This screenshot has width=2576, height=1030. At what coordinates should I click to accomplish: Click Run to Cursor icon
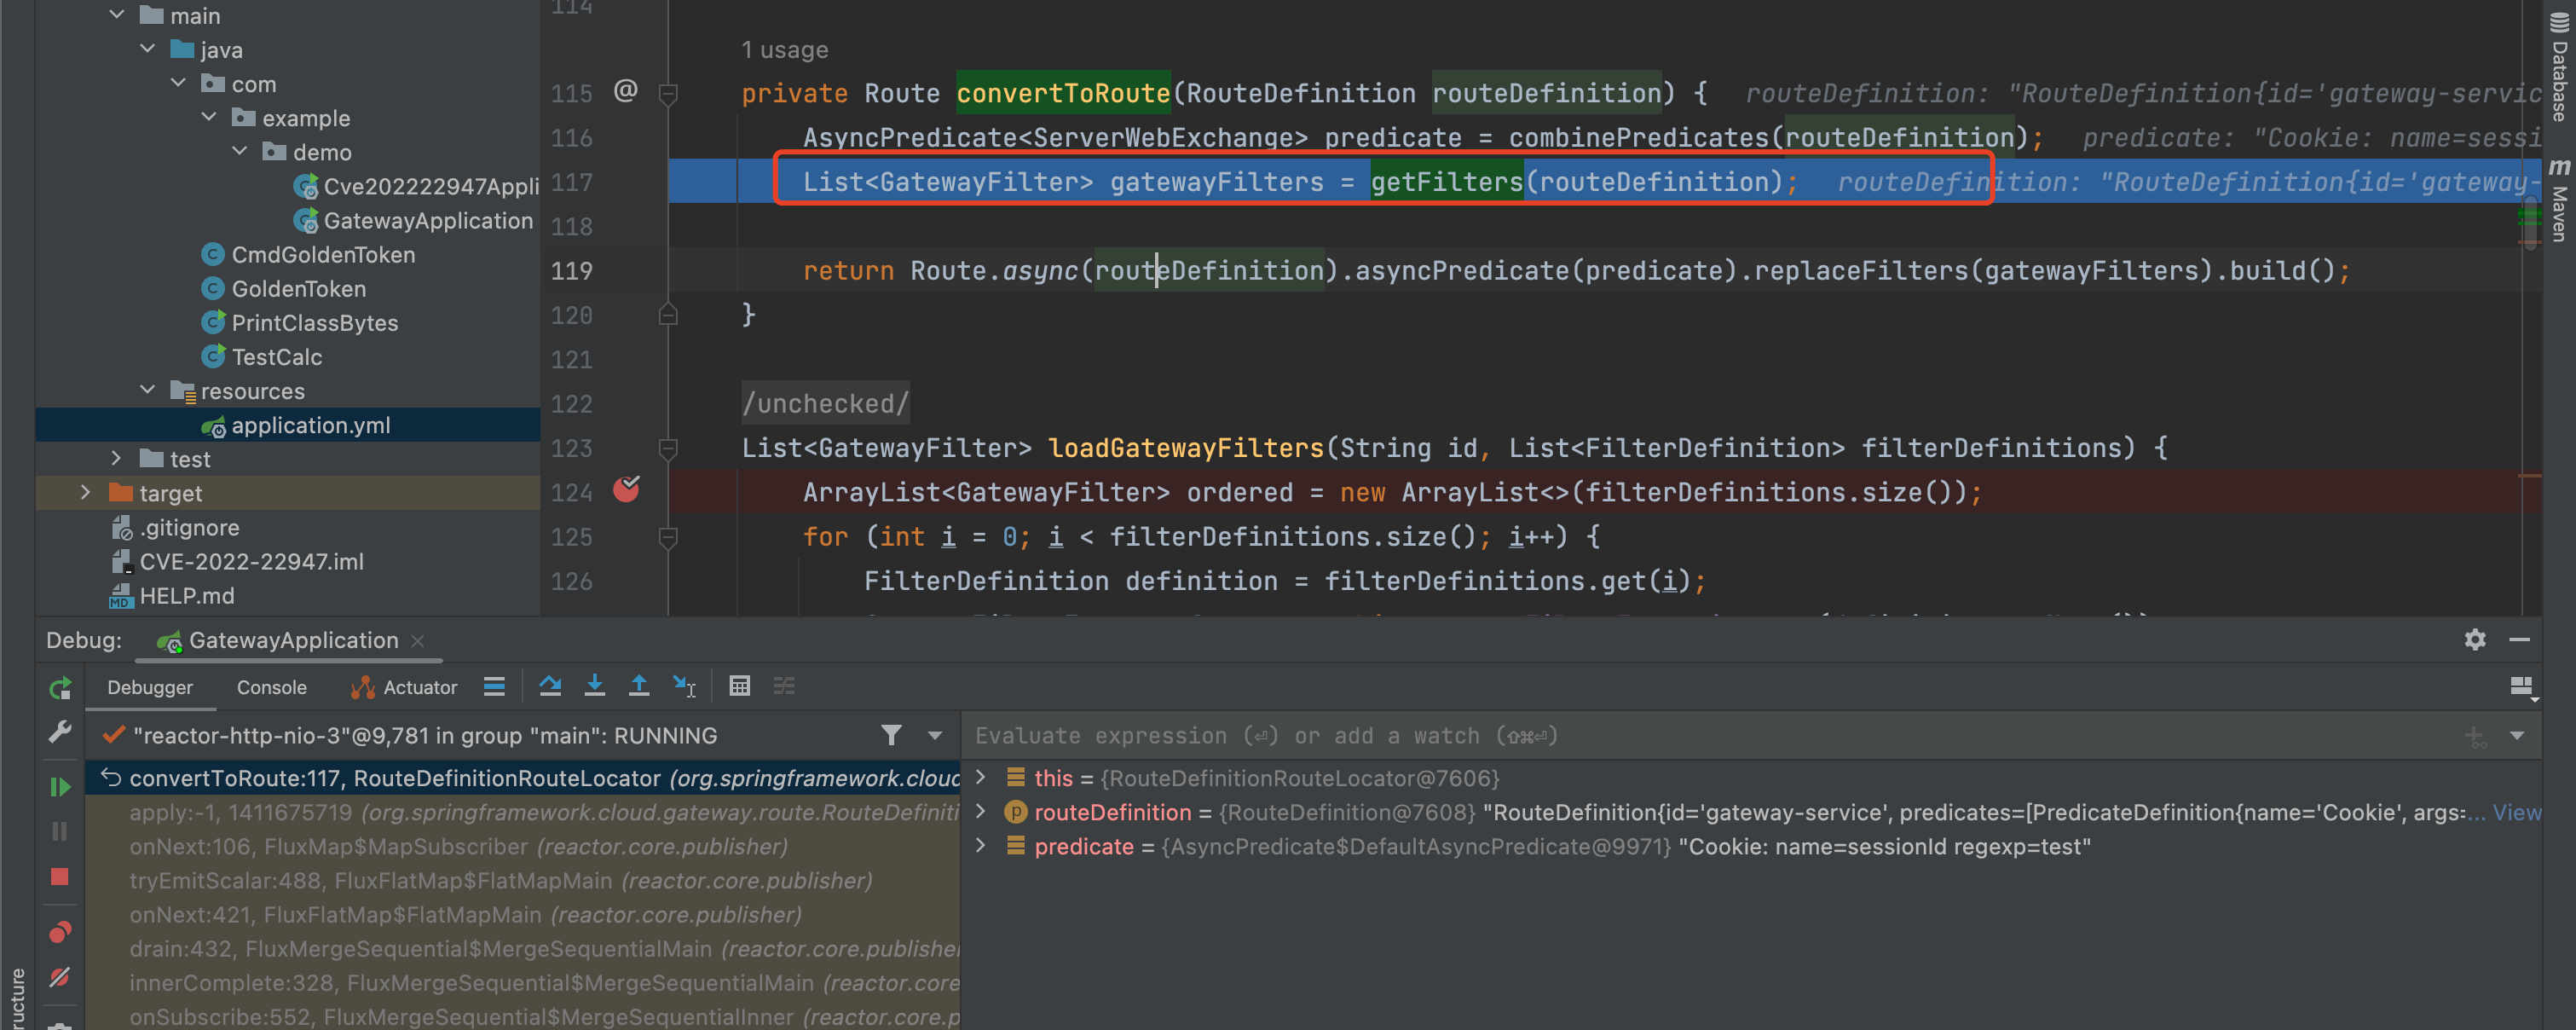[684, 686]
